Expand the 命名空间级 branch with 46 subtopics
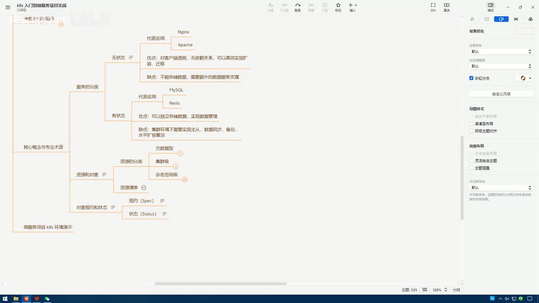The height and width of the screenshot is (303, 539). (x=184, y=180)
